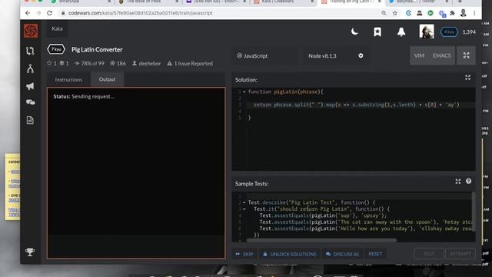Switch to the Kata | Codewars browser tab

[x=284, y=2]
